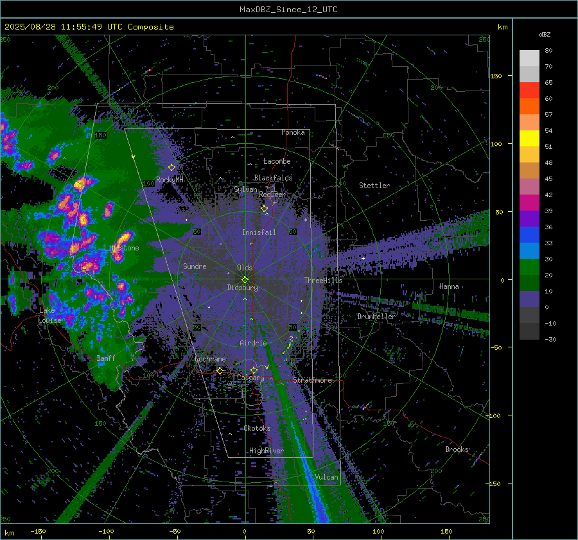Screen dimensions: 578x540
Task: Click the 100 range-ring label left of RockyMH
Action: pyautogui.click(x=149, y=183)
